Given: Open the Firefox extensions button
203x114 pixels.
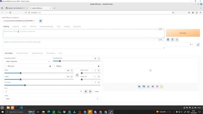Looking at the screenshot, I should (x=197, y=13).
